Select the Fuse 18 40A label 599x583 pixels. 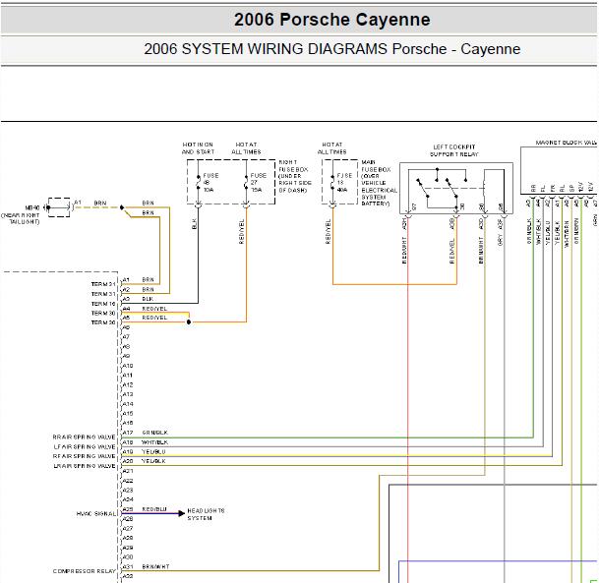coord(344,183)
